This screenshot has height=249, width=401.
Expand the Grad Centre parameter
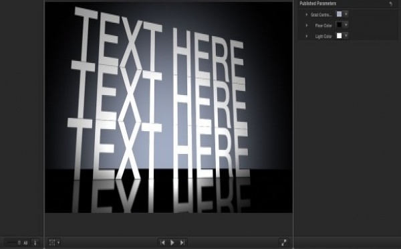point(307,15)
